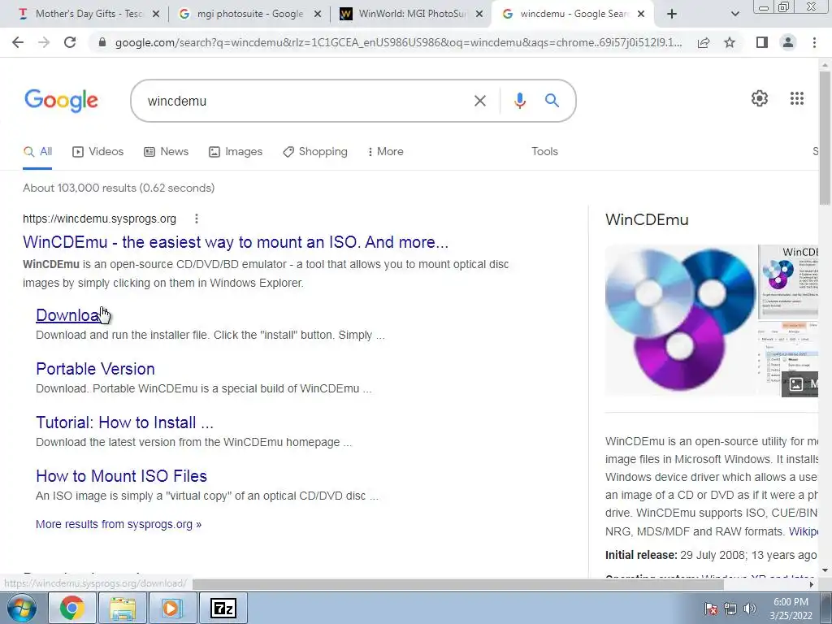Viewport: 832px width, 624px height.
Task: Click the Action Center flag tray icon
Action: point(711,609)
